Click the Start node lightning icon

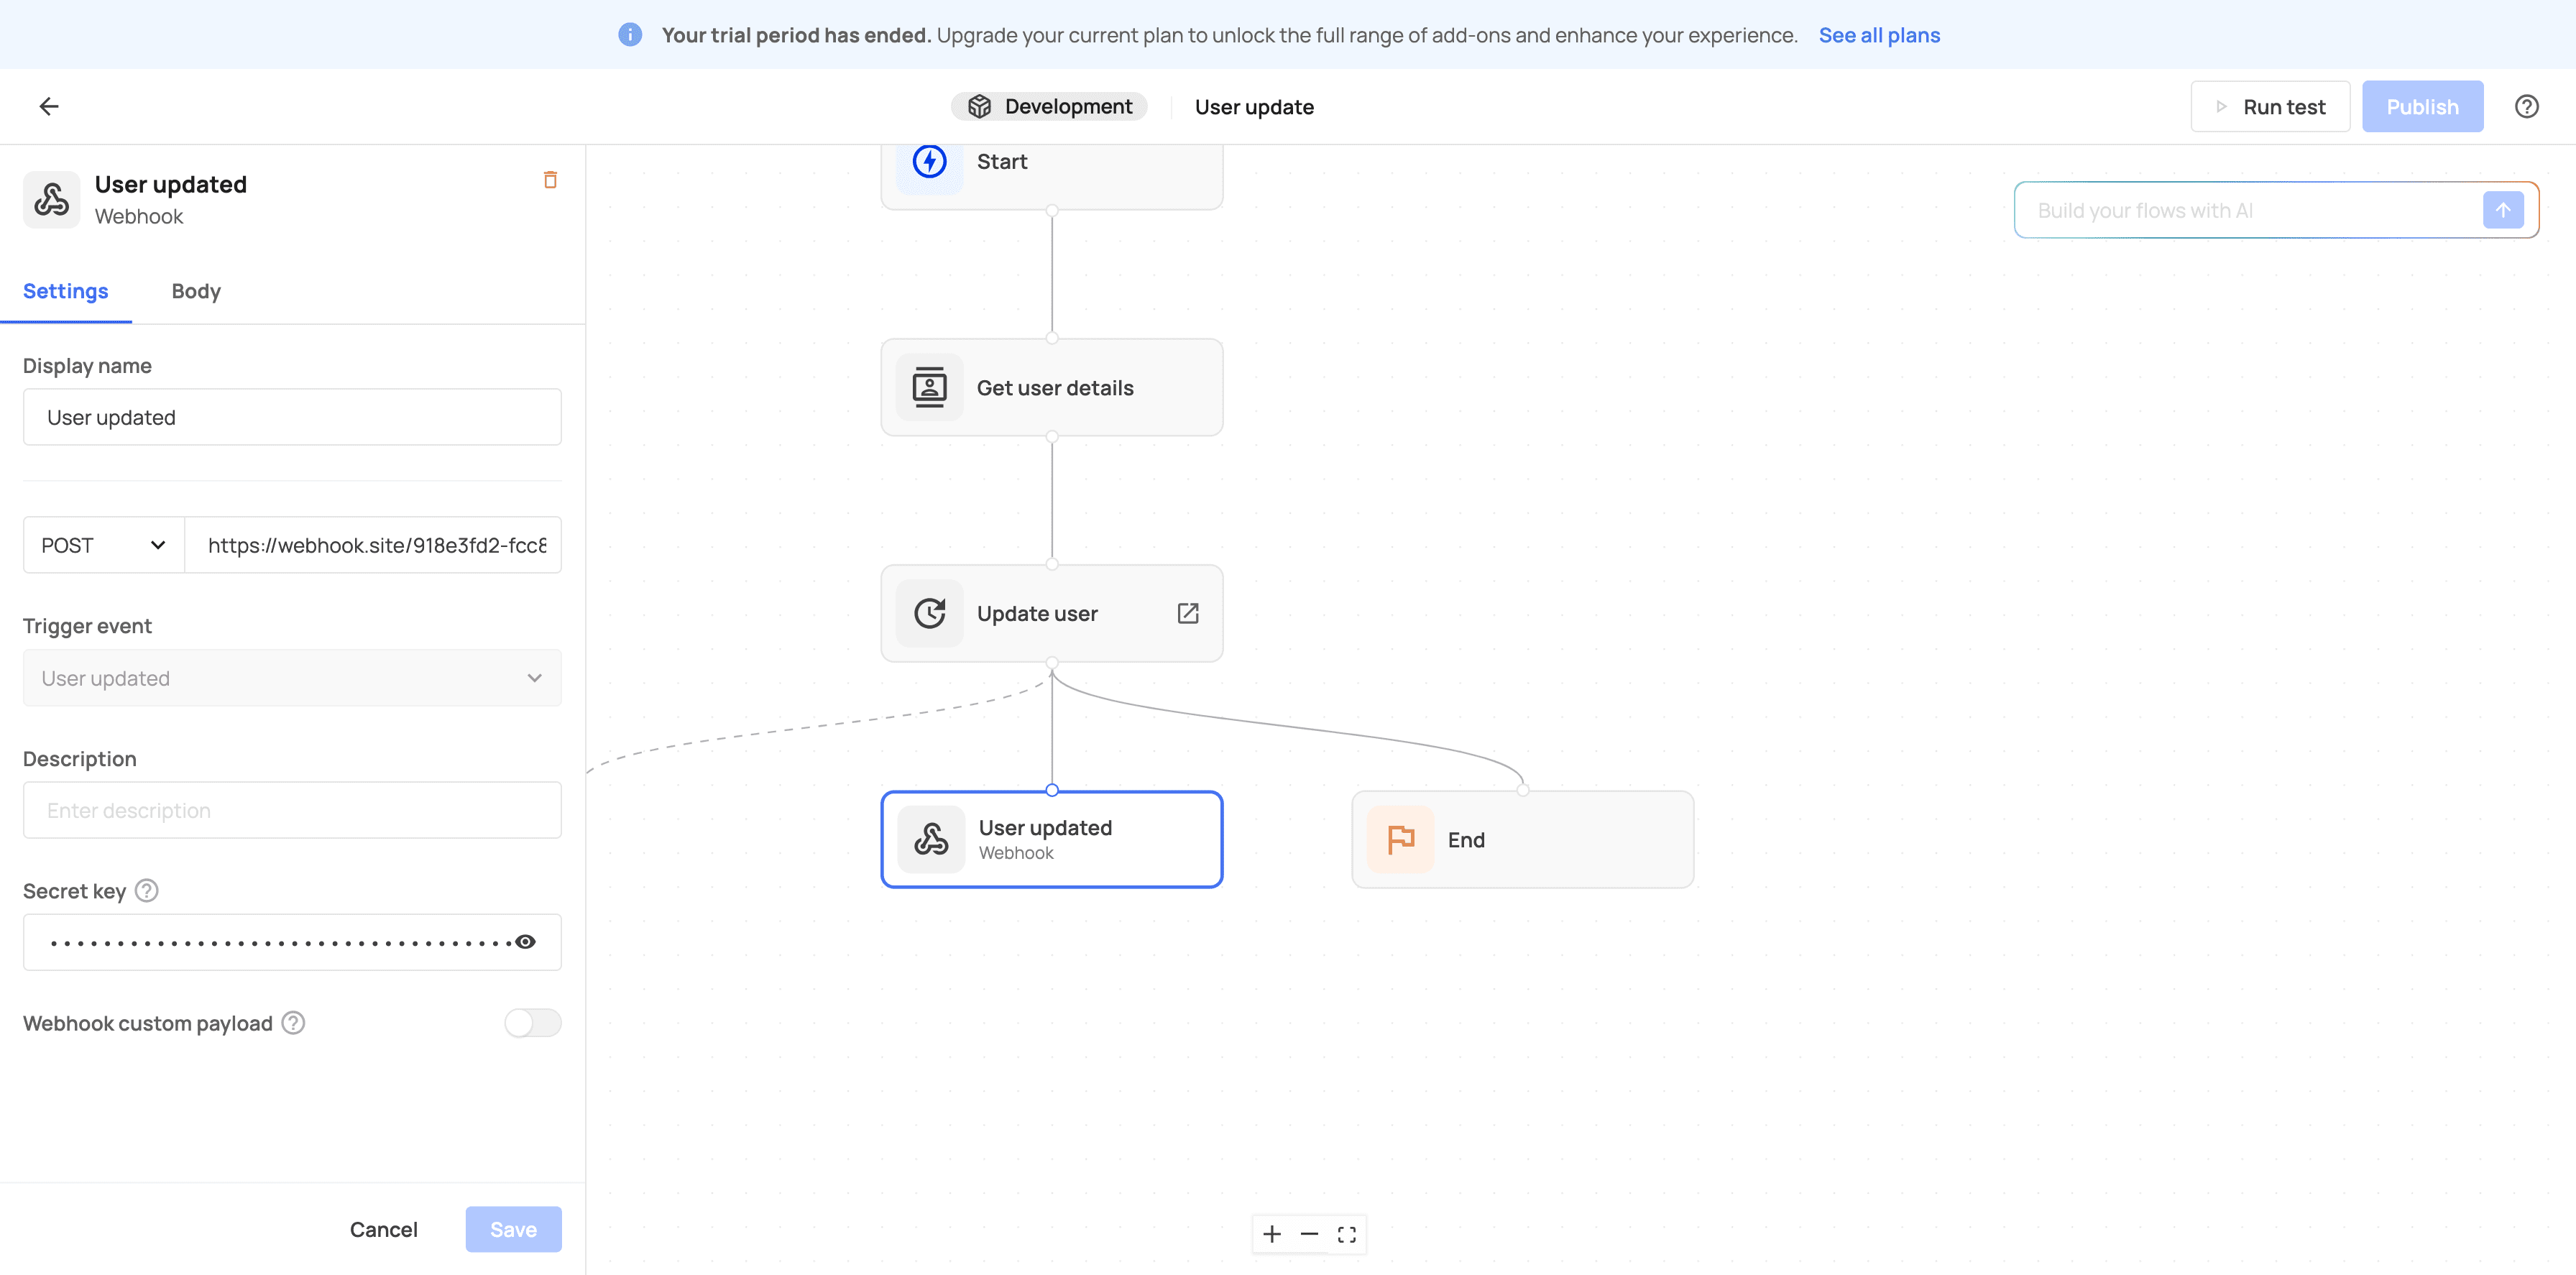[929, 161]
